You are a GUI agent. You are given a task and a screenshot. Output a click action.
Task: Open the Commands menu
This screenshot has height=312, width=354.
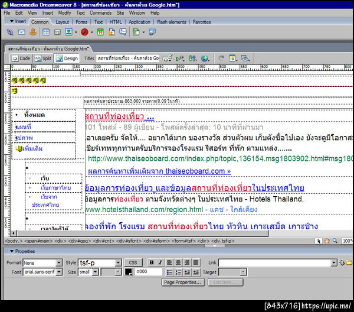tap(100, 13)
